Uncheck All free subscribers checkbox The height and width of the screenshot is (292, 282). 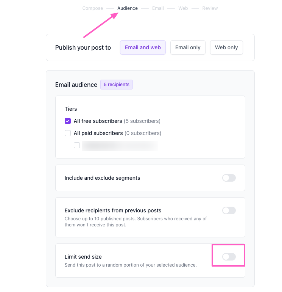click(68, 121)
